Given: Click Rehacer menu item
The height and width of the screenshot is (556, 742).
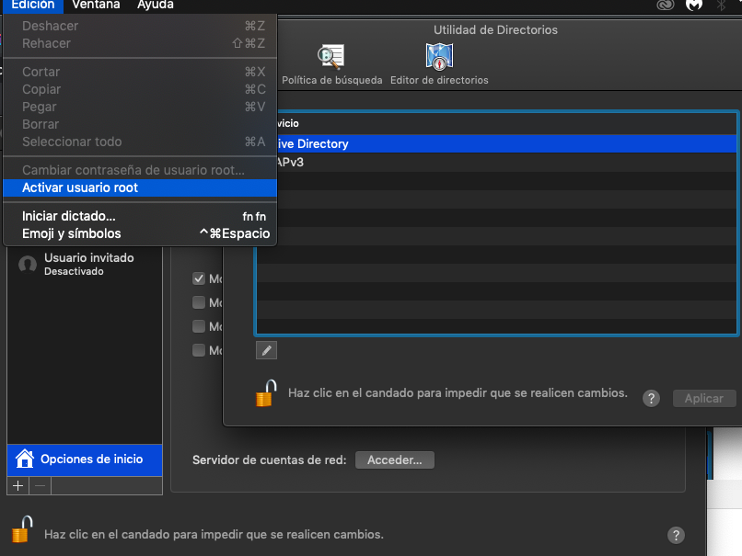Looking at the screenshot, I should click(140, 43).
